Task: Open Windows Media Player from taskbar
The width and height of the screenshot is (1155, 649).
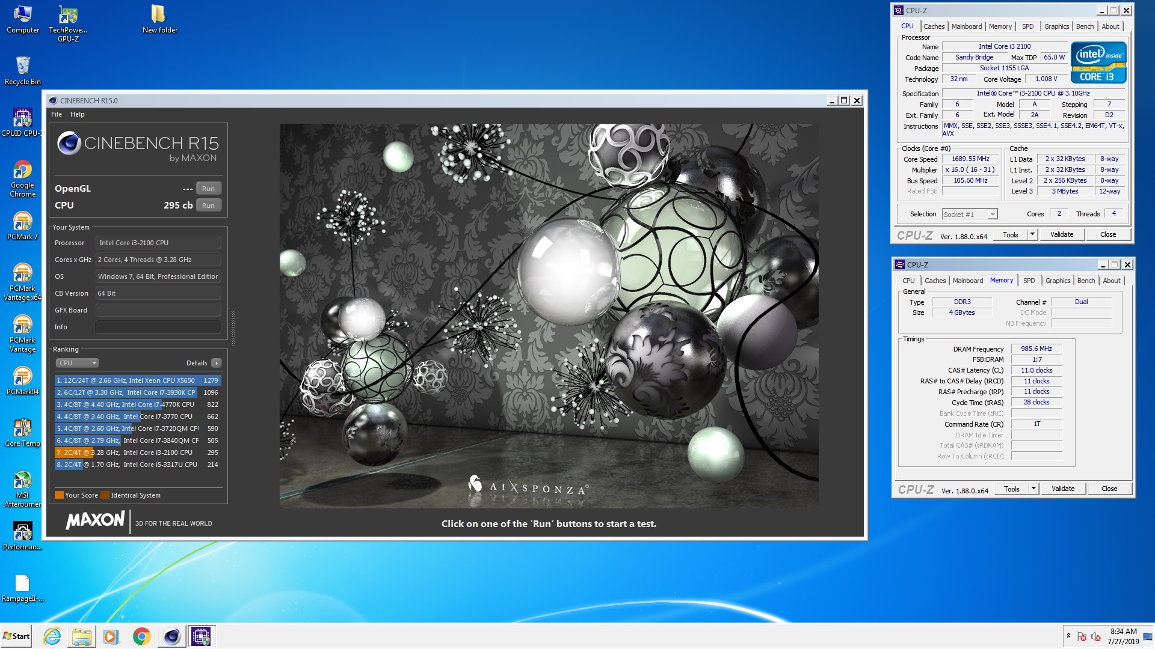Action: pyautogui.click(x=111, y=636)
